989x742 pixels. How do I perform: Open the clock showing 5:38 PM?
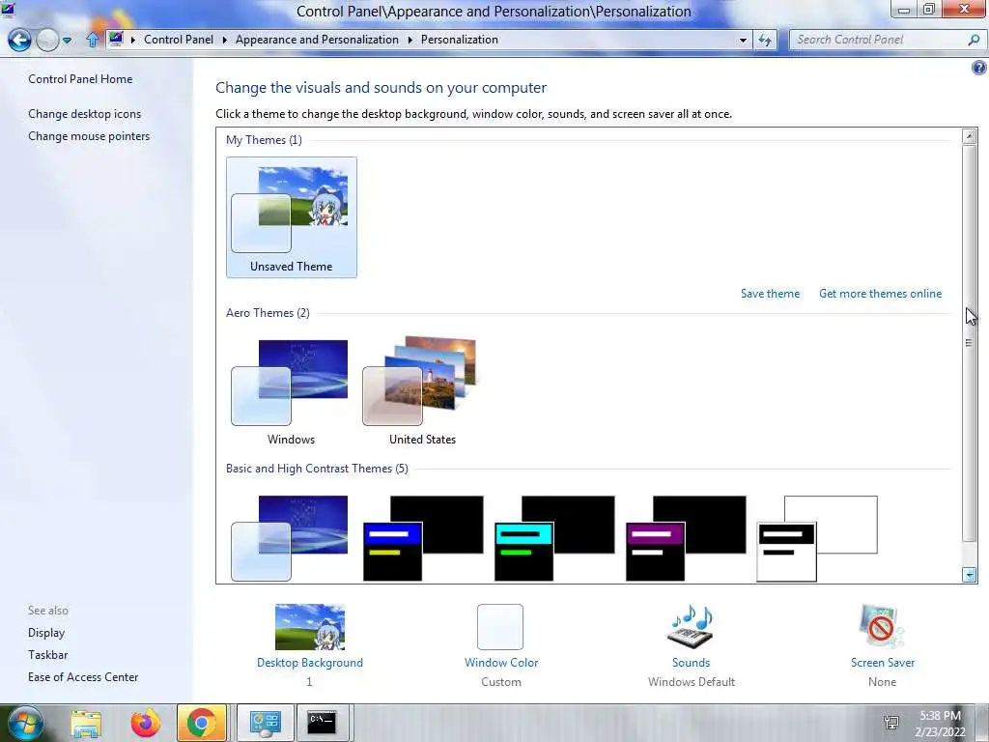pyautogui.click(x=941, y=724)
